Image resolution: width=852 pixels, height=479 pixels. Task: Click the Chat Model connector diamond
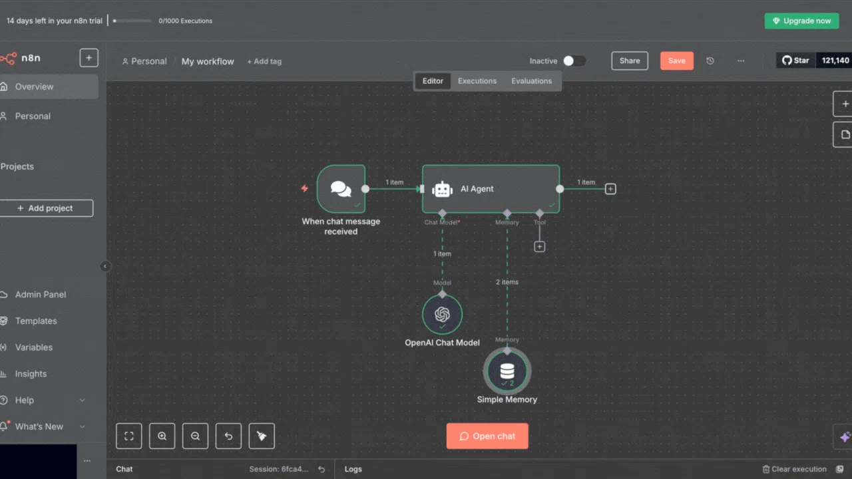[x=443, y=214]
